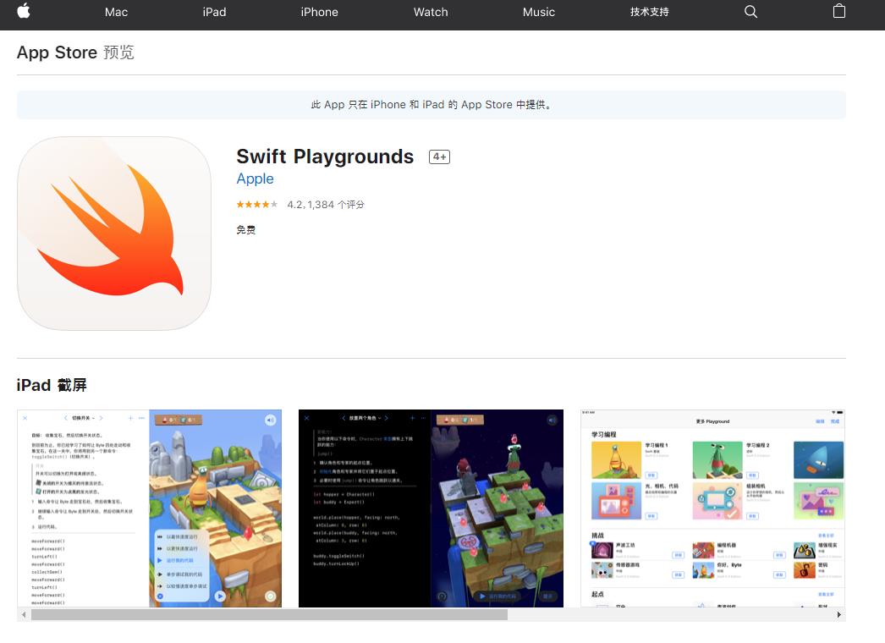This screenshot has height=643, width=885.
Task: Click the Apple logo icon
Action: tap(24, 11)
